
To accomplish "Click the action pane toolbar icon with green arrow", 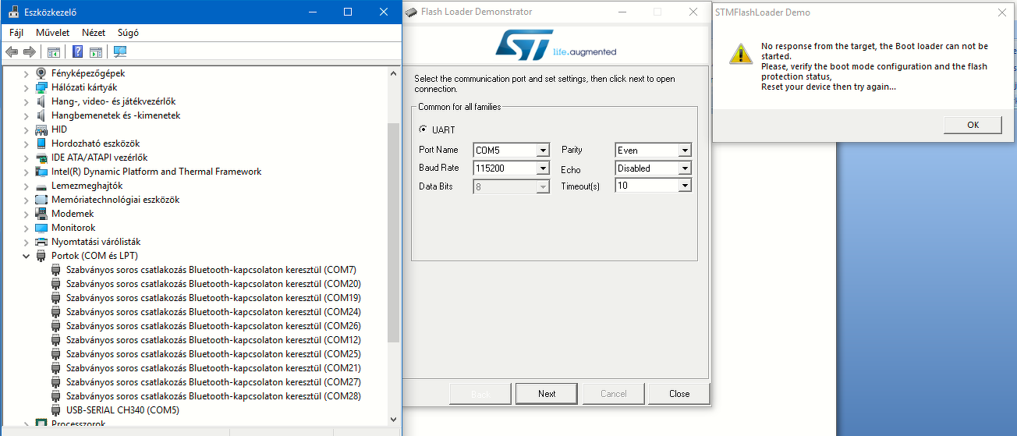I will coord(96,52).
